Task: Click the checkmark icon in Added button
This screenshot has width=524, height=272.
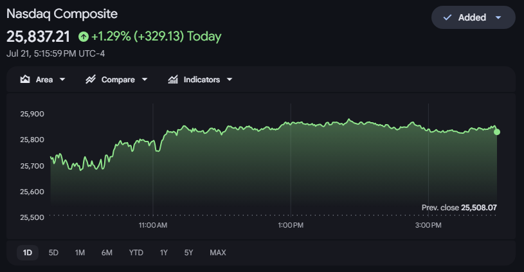Action: click(x=447, y=17)
